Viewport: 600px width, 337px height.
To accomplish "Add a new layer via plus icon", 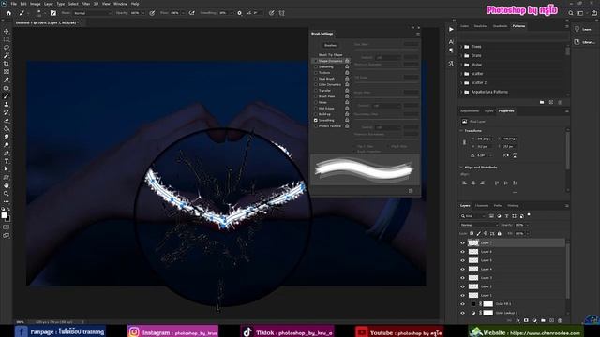I will coord(551,320).
